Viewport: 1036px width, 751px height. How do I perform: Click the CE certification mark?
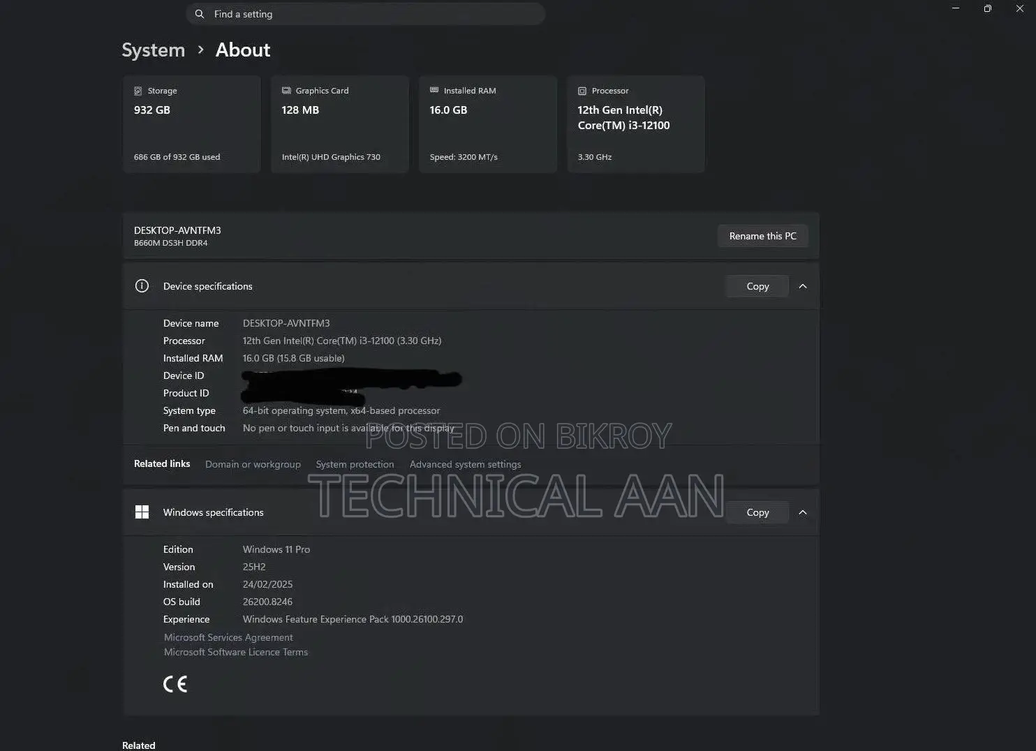point(175,684)
